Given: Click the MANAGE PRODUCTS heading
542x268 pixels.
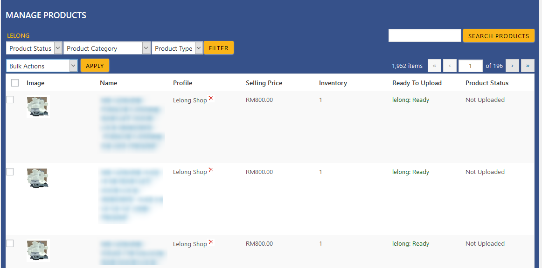Looking at the screenshot, I should pyautogui.click(x=46, y=15).
